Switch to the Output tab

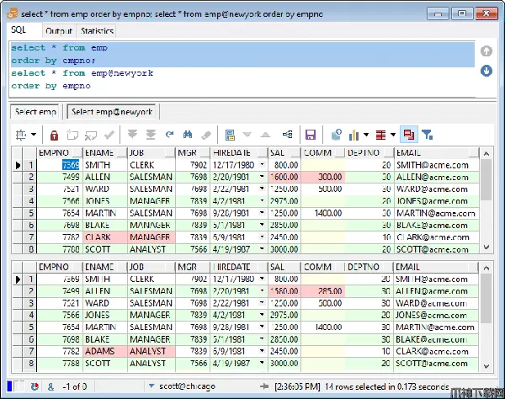click(x=59, y=31)
